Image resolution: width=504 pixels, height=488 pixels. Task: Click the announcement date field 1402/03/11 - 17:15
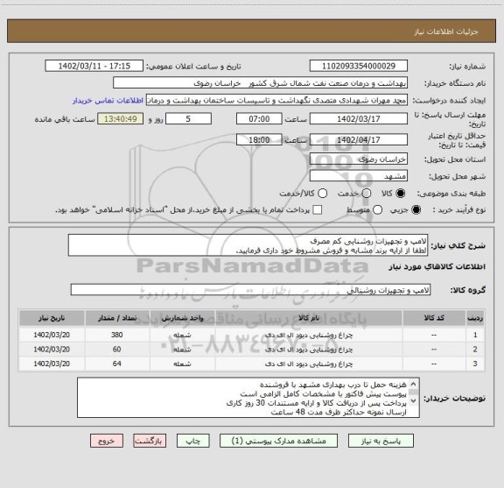point(94,66)
